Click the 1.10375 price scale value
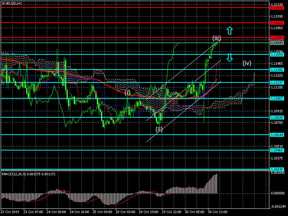 click(277, 158)
